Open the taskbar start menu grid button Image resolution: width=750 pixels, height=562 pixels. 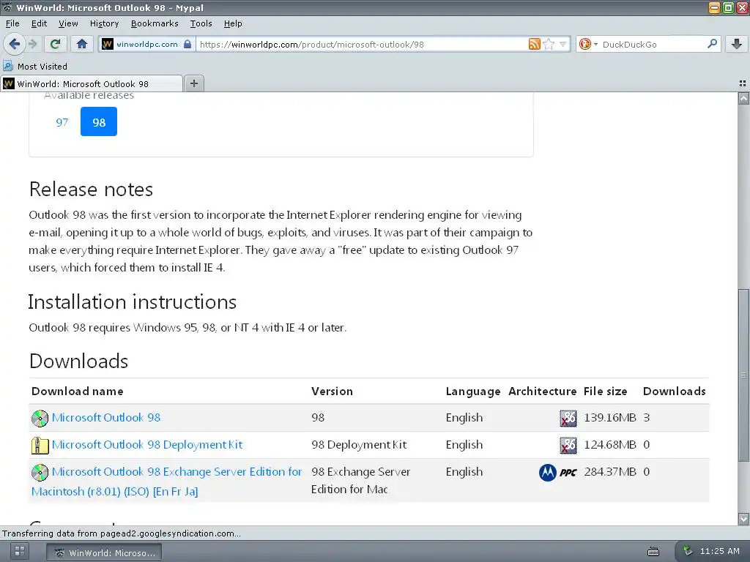pos(20,551)
